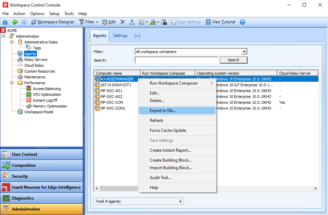
Task: Click the green Back arrow icon
Action: pos(14,22)
